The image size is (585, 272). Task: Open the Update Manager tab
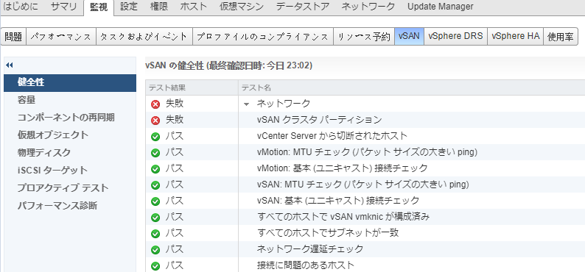pyautogui.click(x=441, y=7)
